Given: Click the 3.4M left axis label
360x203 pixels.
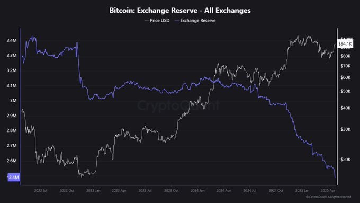Looking at the screenshot, I should tap(12, 40).
